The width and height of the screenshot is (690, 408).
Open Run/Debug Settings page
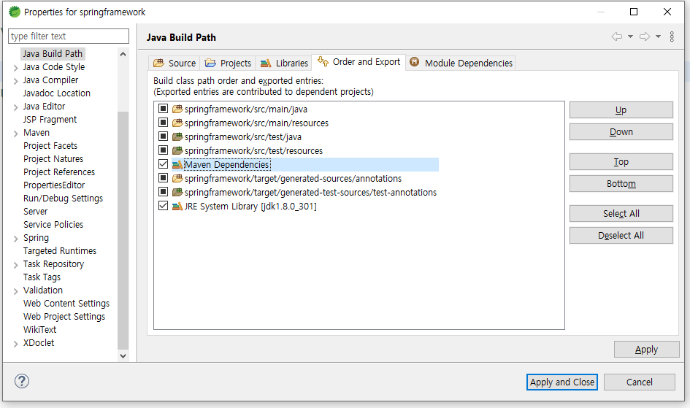pos(63,199)
